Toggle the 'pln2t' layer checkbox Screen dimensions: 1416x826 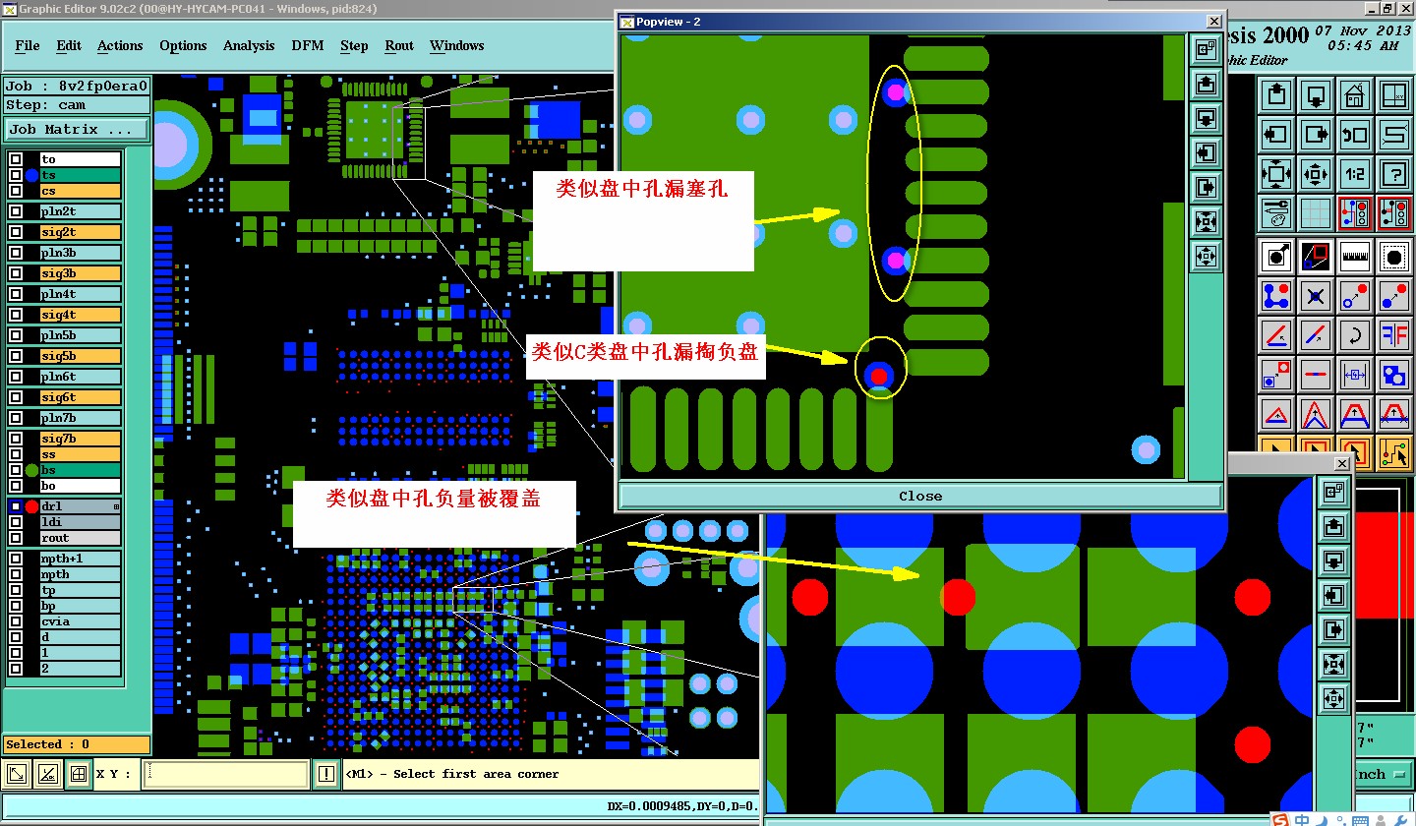tap(16, 211)
